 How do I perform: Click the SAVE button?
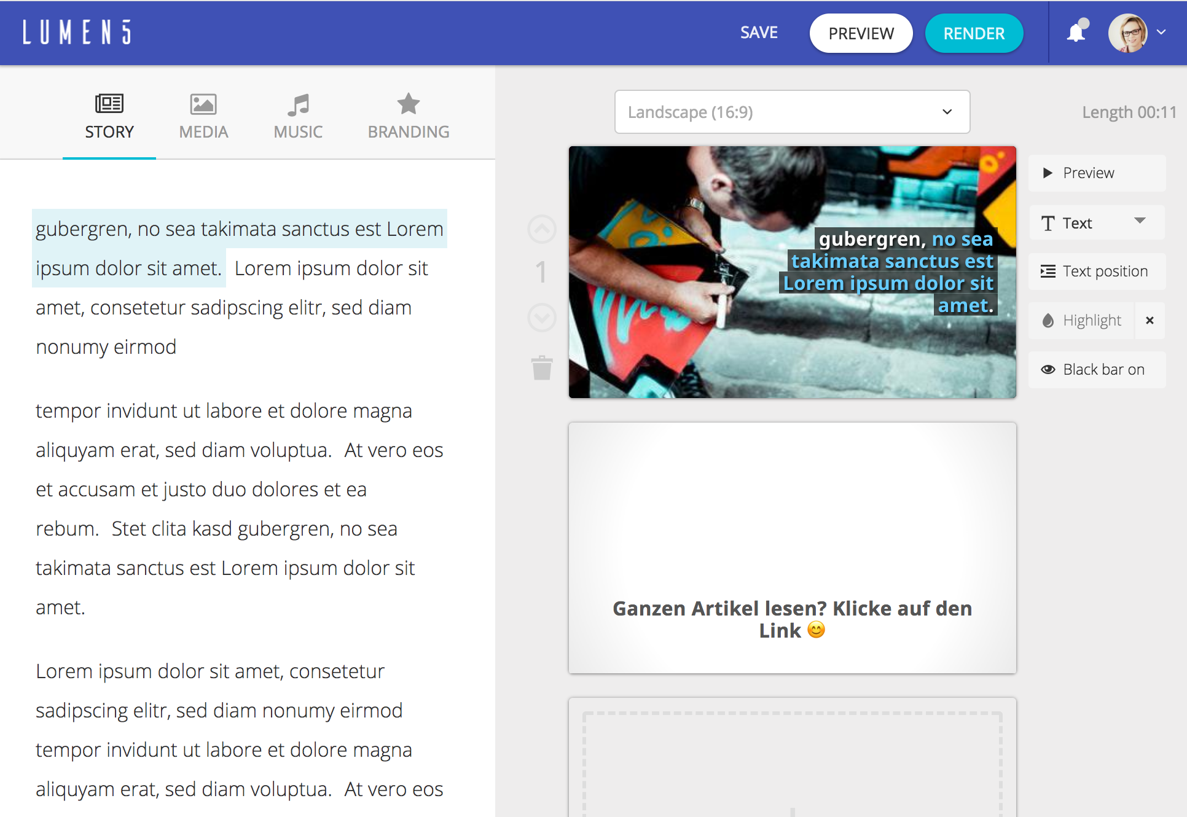click(759, 33)
